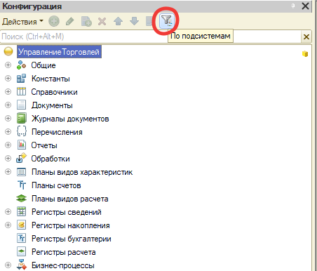
Task: Expand the Регистры сведений branch
Action: pos(8,212)
